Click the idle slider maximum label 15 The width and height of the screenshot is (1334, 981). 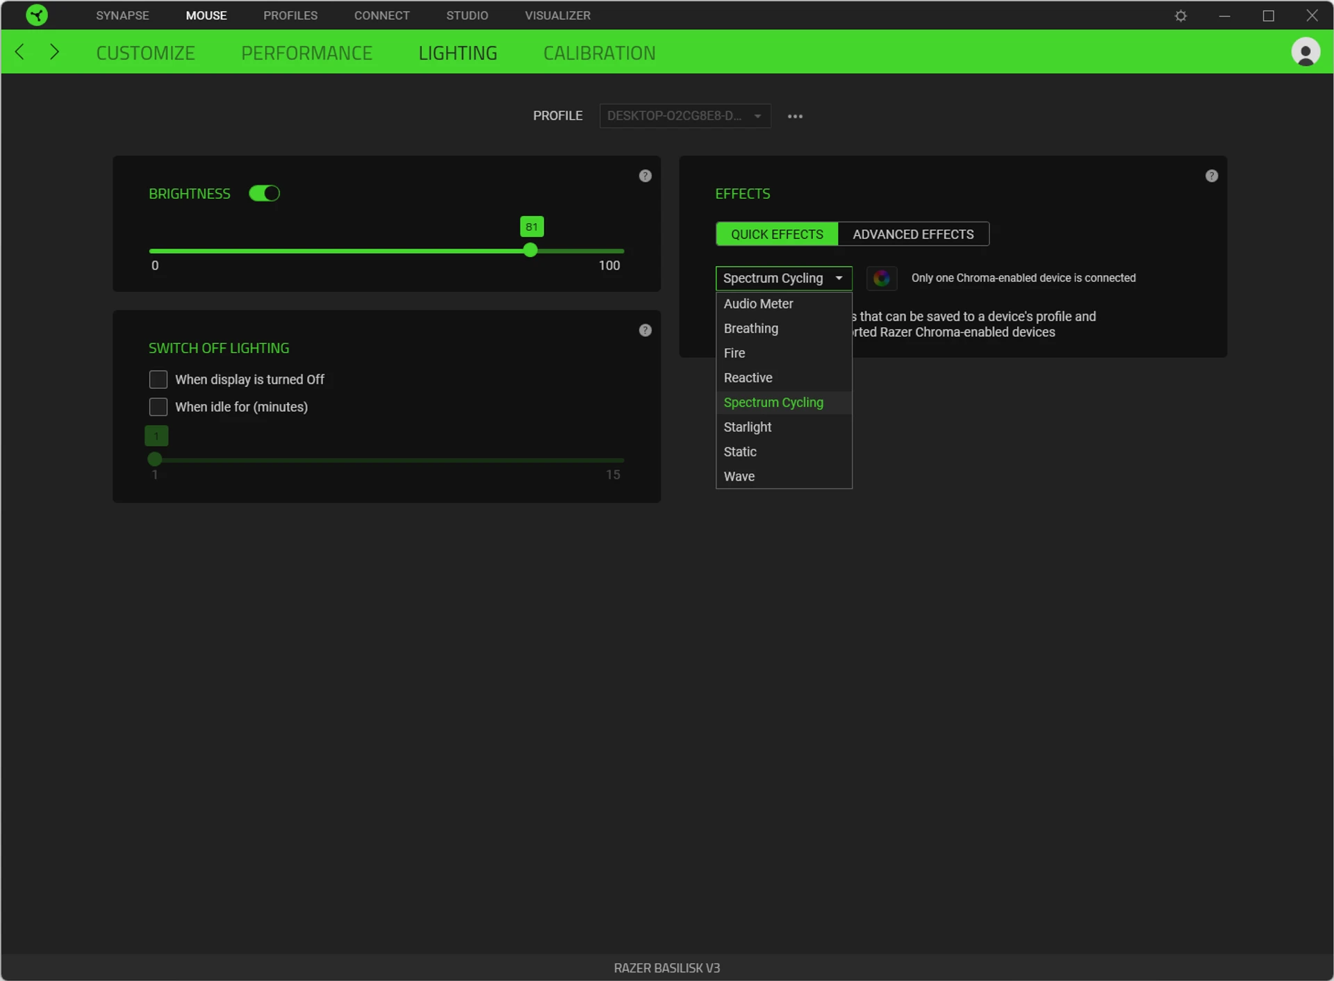tap(613, 475)
